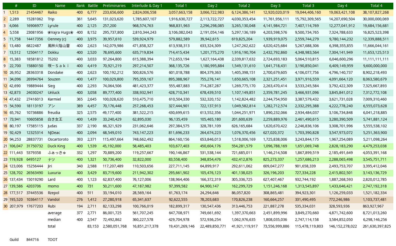Image resolution: width=396 pixels, height=246 pixels.
Task: Click player name Lyrule
Action: pyautogui.click(x=53, y=26)
